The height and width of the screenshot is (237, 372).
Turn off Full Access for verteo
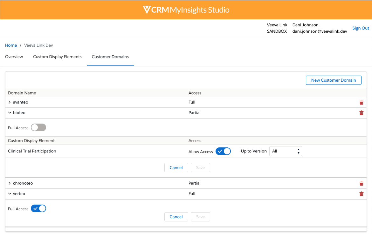(x=38, y=209)
